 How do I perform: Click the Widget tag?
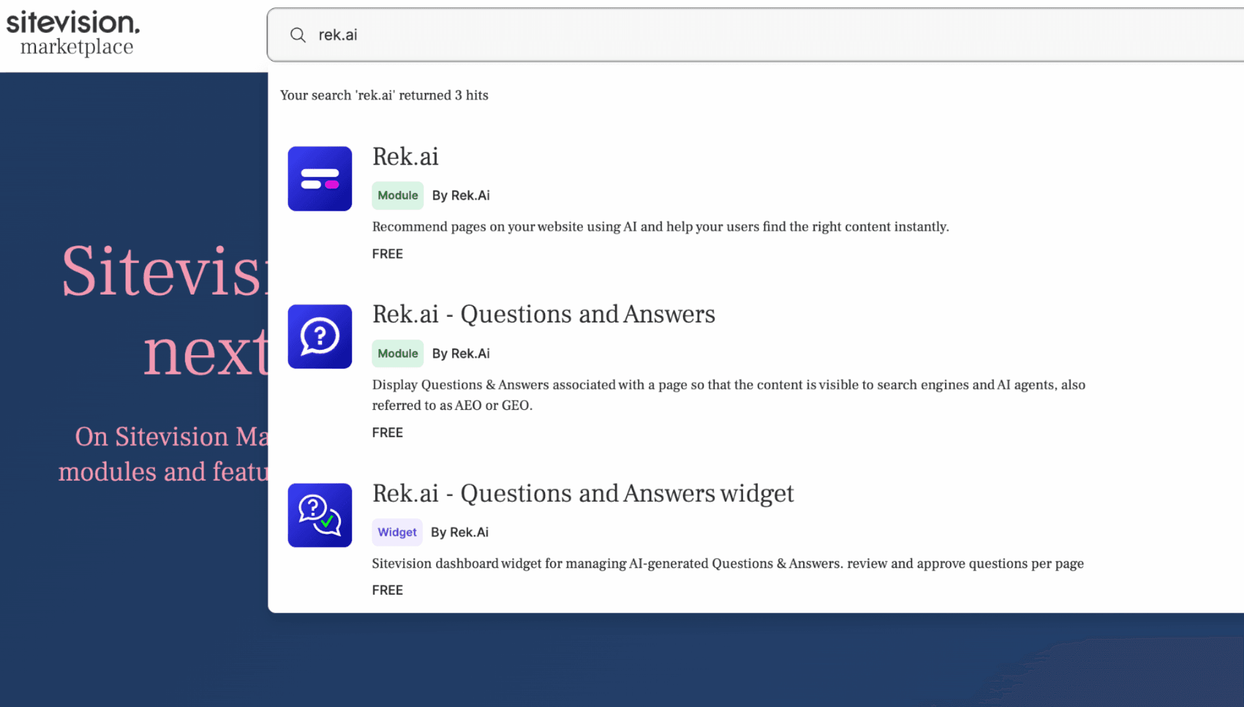[x=397, y=532]
